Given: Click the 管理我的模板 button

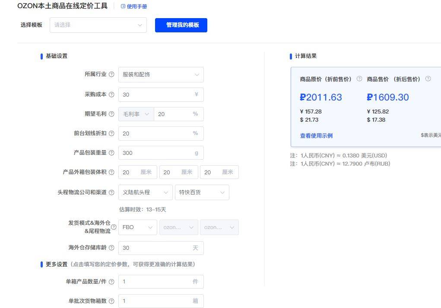Looking at the screenshot, I should (181, 25).
